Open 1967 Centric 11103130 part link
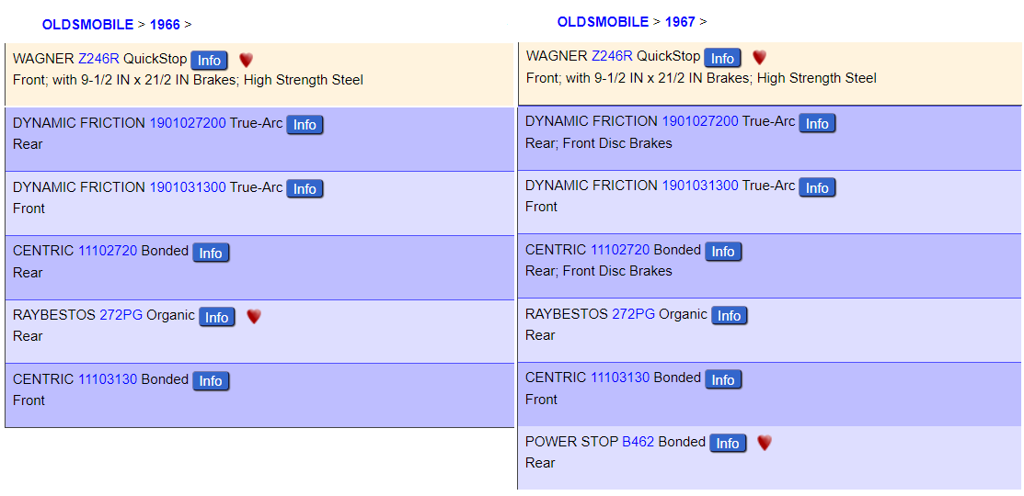Image resolution: width=1024 pixels, height=496 pixels. (620, 378)
